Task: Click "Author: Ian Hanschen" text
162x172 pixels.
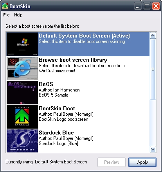Action: (x=59, y=90)
